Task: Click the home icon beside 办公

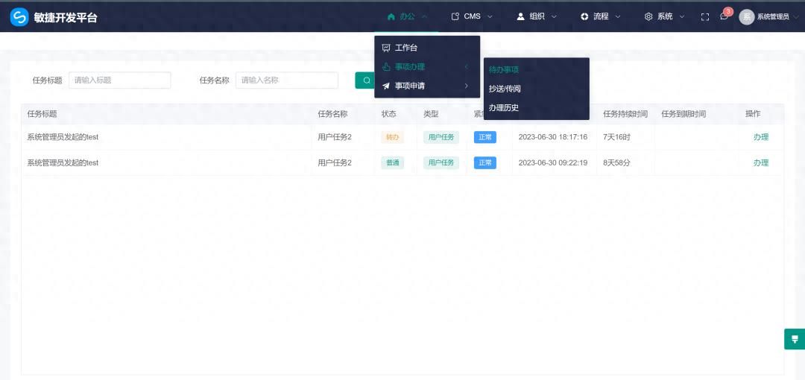Action: 391,17
